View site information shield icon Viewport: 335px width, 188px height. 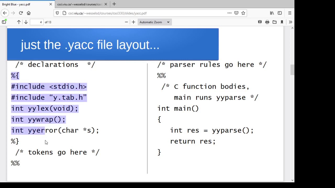58,13
